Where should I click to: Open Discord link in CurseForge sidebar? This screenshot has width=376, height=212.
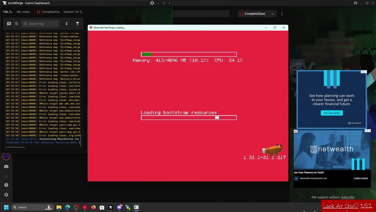[6, 166]
